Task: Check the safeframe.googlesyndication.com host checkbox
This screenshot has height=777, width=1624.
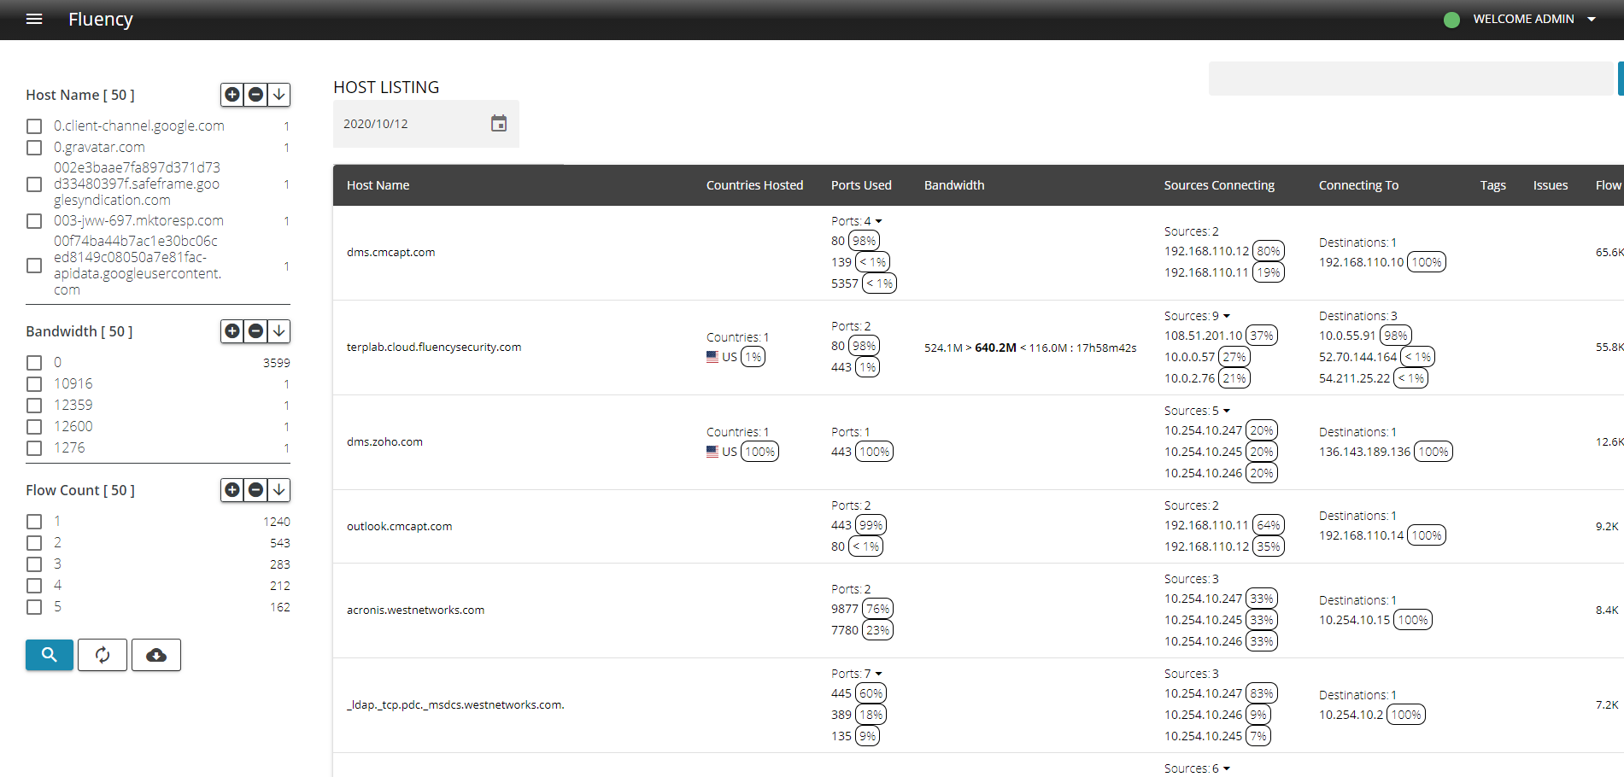Action: tap(34, 184)
